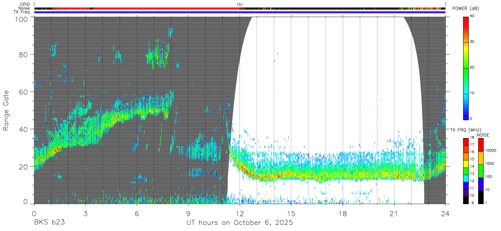Click the UT hours axis title

pos(239,223)
